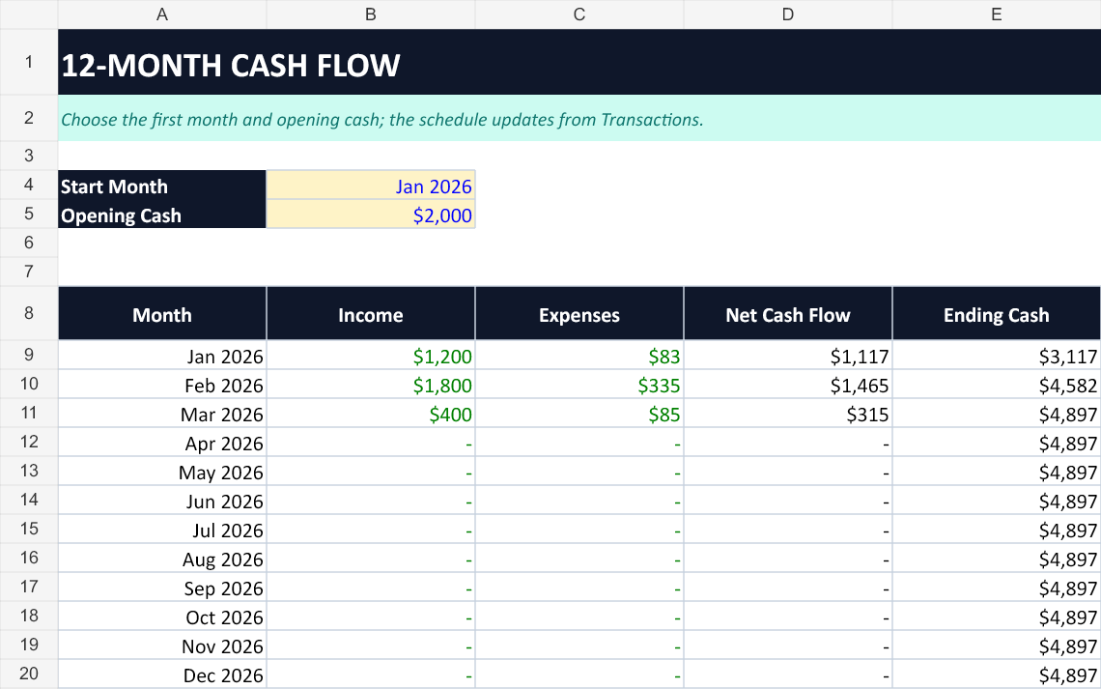Select row 12 header
1101x689 pixels.
pyautogui.click(x=29, y=442)
